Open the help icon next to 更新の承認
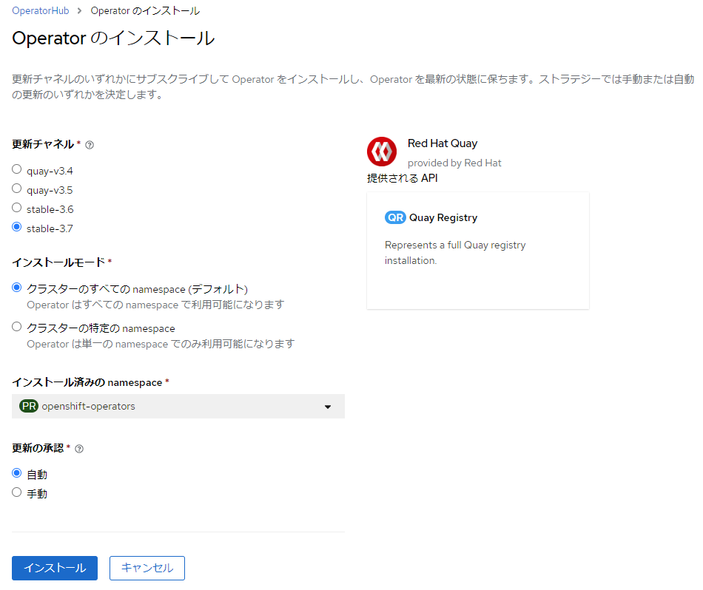Viewport: 703px width, 590px height. coord(80,447)
